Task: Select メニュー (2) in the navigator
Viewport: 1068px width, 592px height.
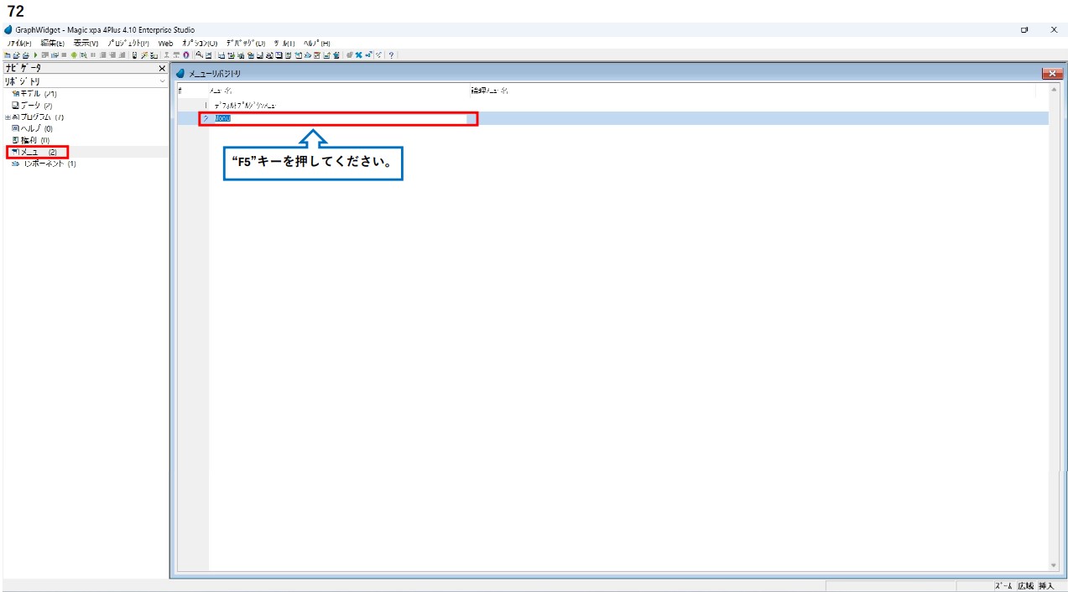Action: click(x=38, y=152)
